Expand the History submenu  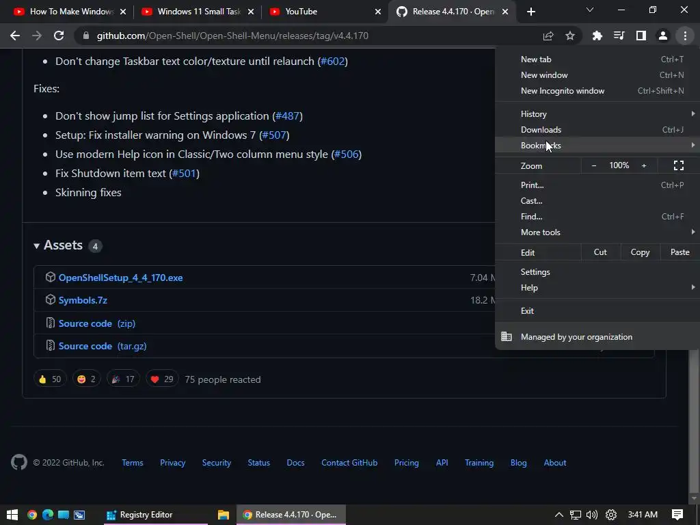tap(597, 114)
